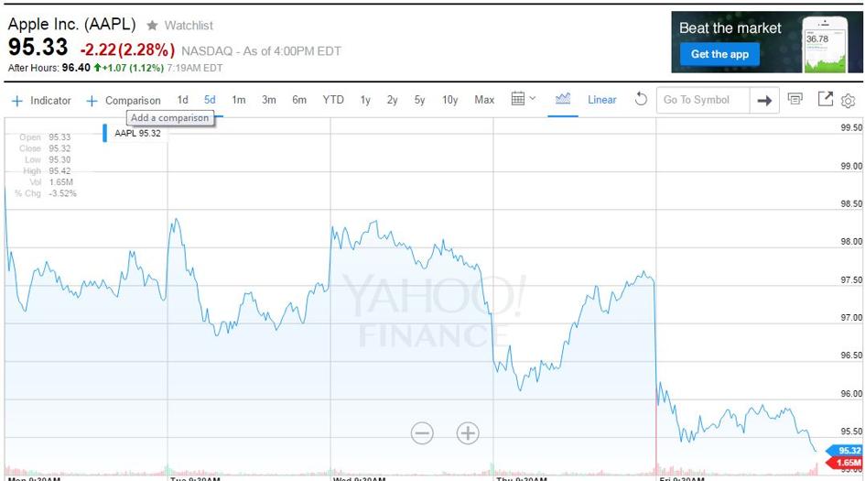
Task: Open the Linear scale dropdown
Action: point(602,100)
